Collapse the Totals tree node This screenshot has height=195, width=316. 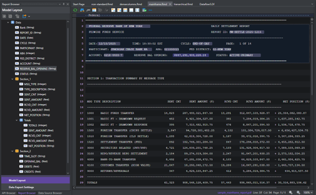click(17, 120)
